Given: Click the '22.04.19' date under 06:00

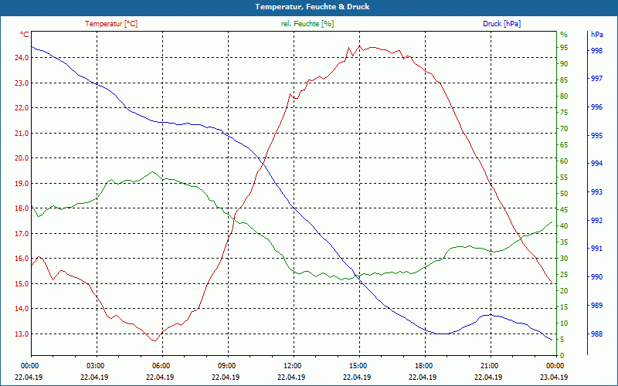Looking at the screenshot, I should tap(160, 377).
